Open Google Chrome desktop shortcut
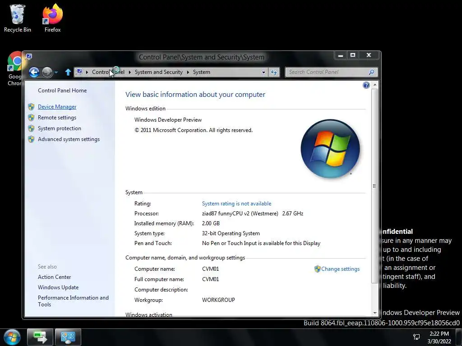The image size is (462, 346). 14,69
